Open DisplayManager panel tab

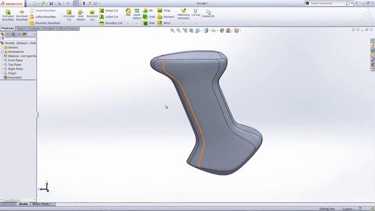coord(25,35)
